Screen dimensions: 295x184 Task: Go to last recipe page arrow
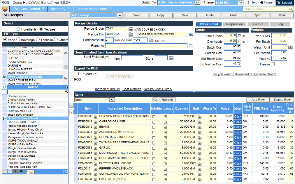click(x=21, y=171)
